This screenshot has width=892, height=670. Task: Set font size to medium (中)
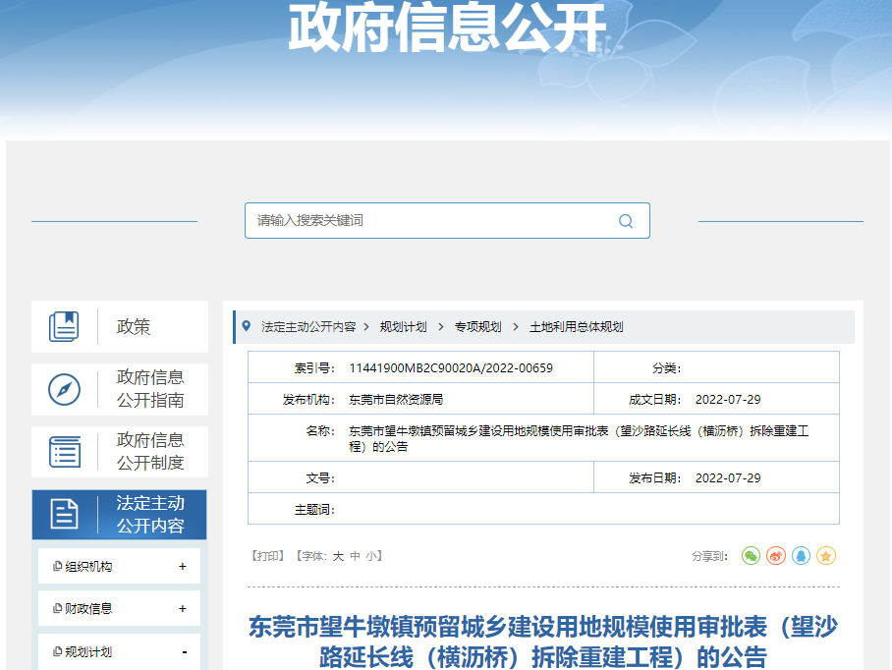355,556
